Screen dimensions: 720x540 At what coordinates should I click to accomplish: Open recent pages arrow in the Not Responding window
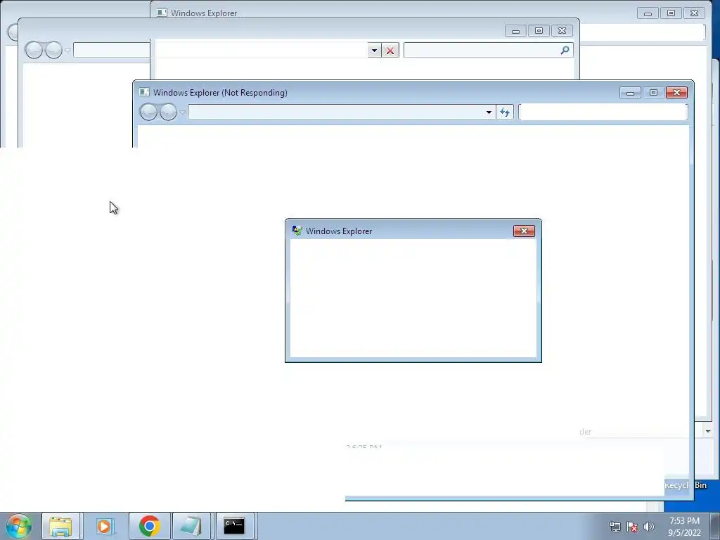click(x=182, y=112)
